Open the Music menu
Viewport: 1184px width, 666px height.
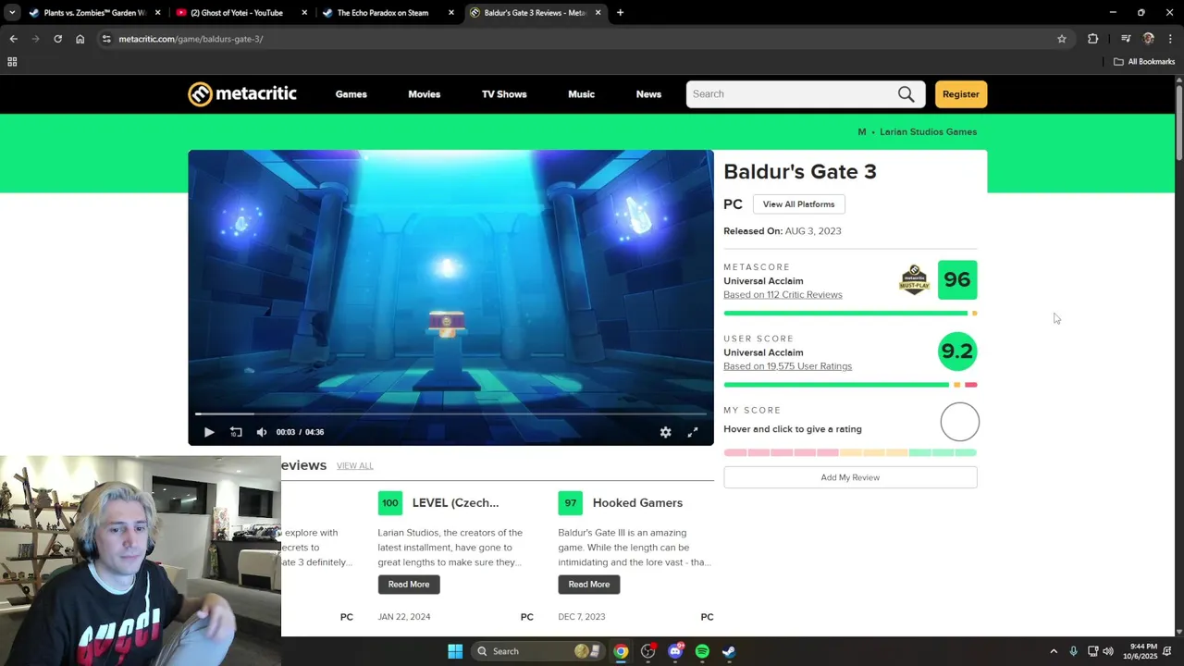point(582,94)
